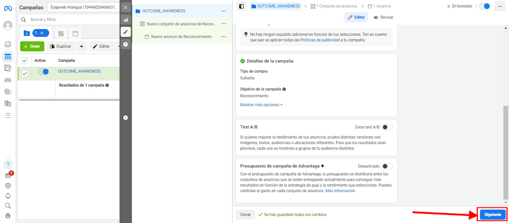Viewport: 509px width, 223px height.
Task: Open the user profile avatar
Action: pos(8,25)
